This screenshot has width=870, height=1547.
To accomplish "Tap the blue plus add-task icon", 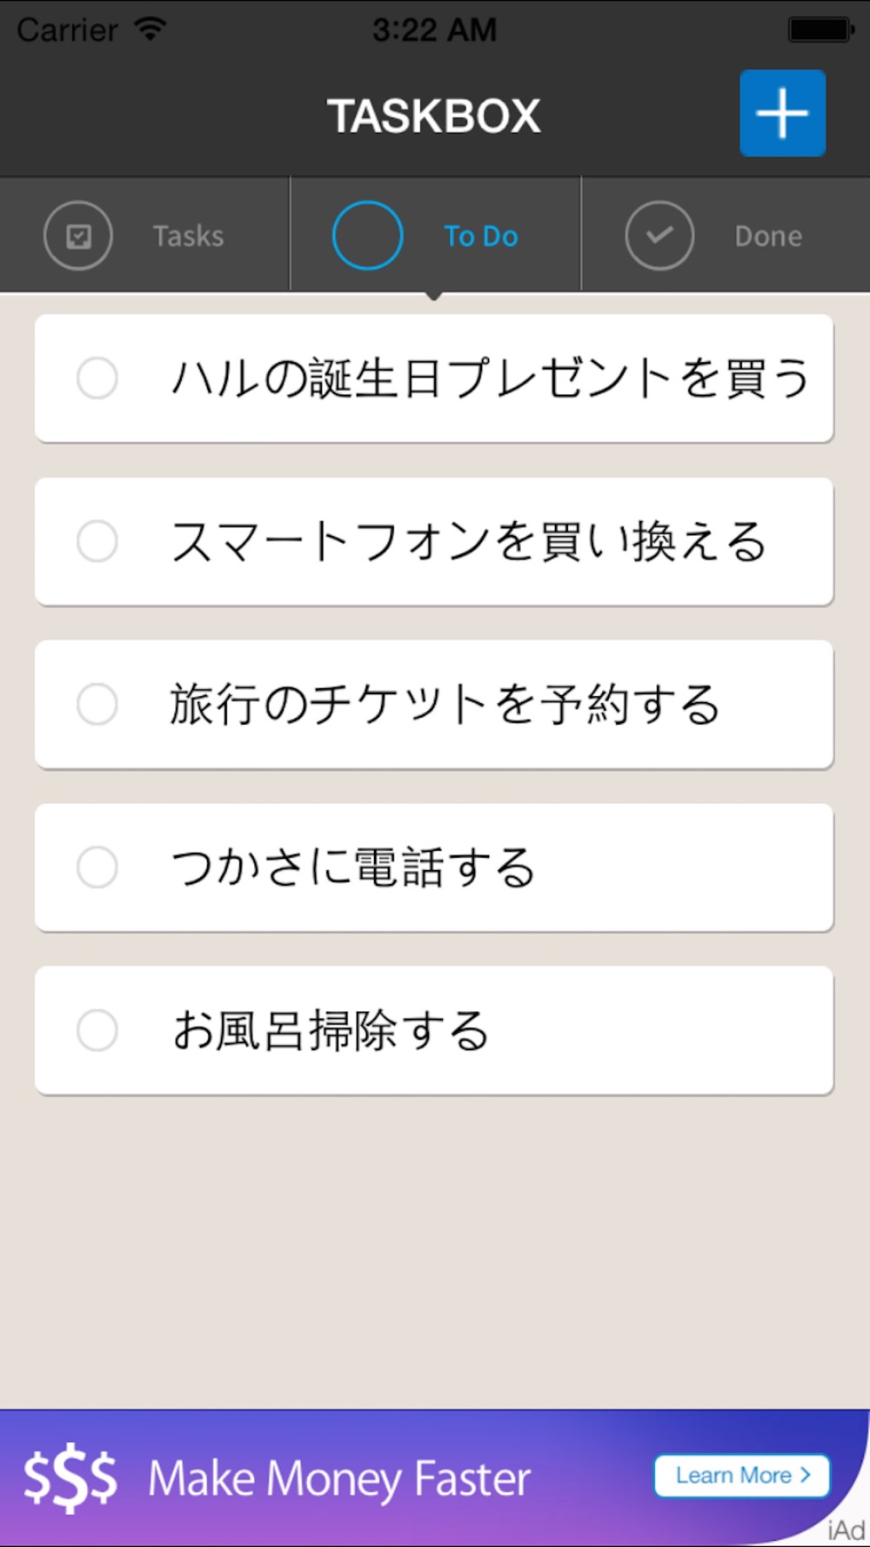I will coord(782,113).
